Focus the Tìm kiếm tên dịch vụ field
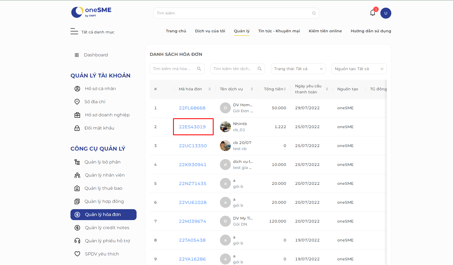This screenshot has width=453, height=265. 238,69
